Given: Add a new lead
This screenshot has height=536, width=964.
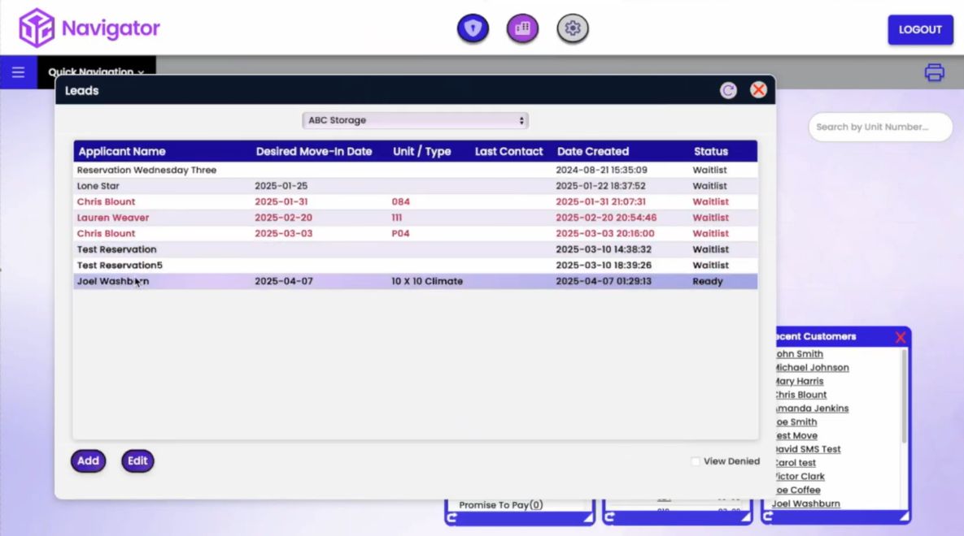Looking at the screenshot, I should pyautogui.click(x=88, y=460).
